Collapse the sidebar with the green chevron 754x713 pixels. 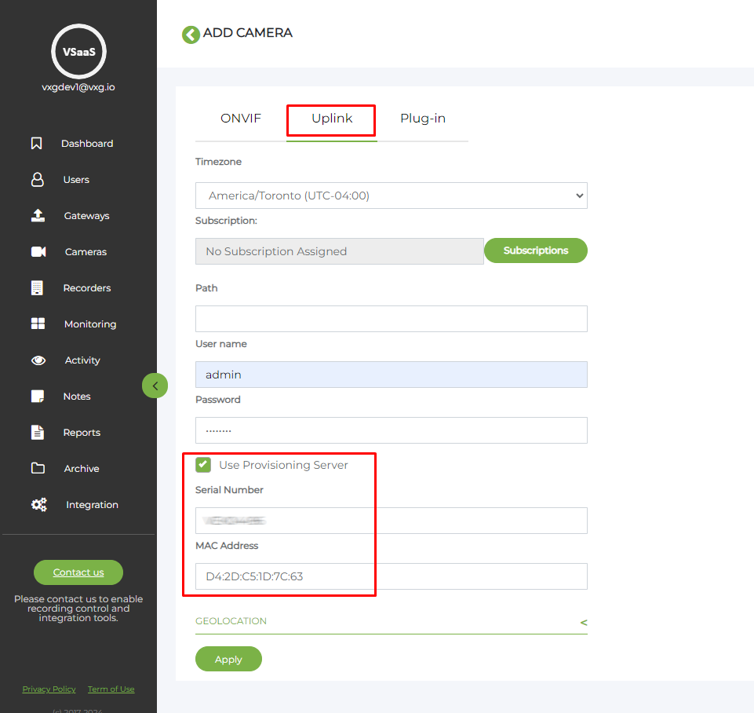click(155, 386)
